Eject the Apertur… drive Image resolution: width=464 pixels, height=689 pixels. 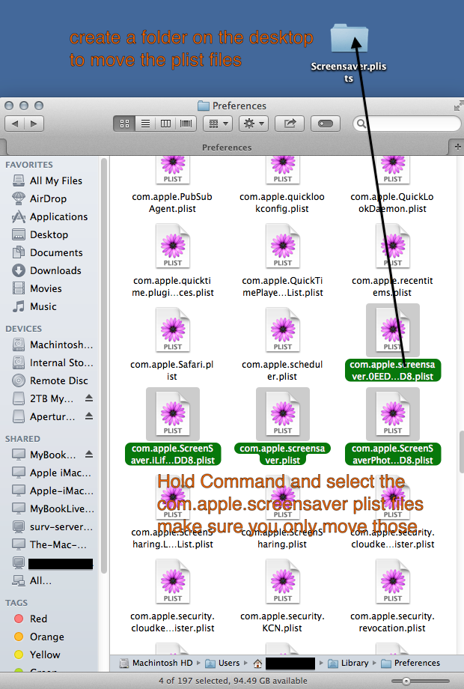89,416
